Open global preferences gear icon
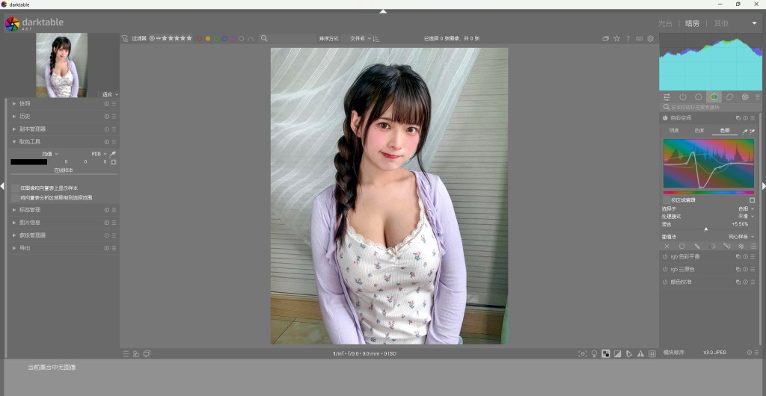The image size is (766, 396). point(650,38)
